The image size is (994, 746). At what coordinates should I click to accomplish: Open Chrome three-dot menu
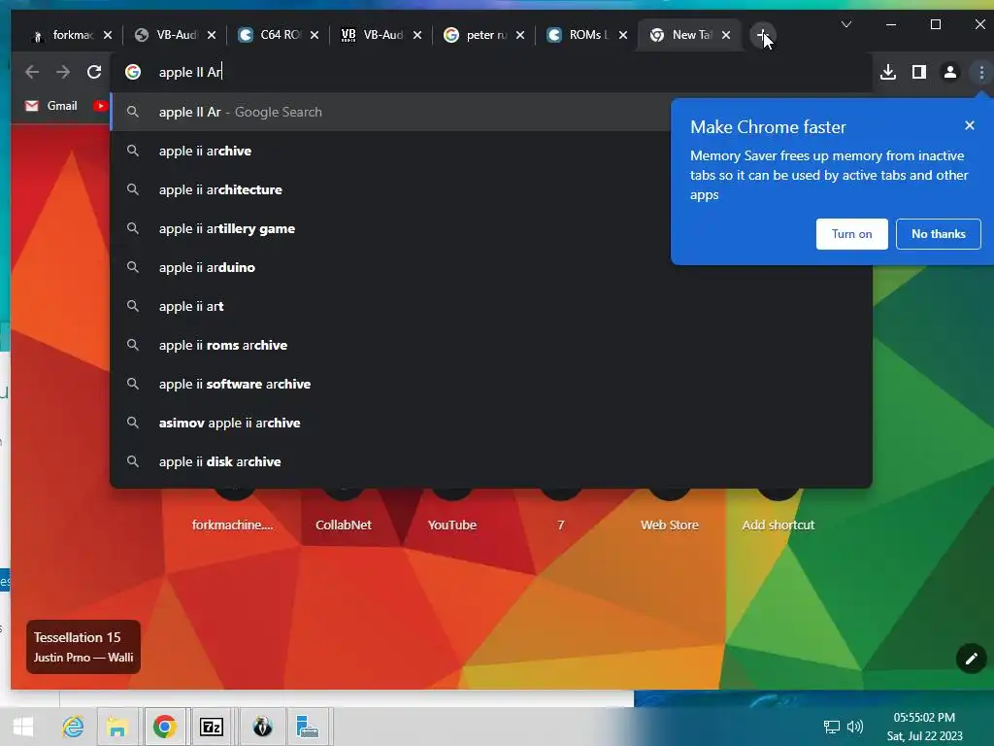pos(981,72)
